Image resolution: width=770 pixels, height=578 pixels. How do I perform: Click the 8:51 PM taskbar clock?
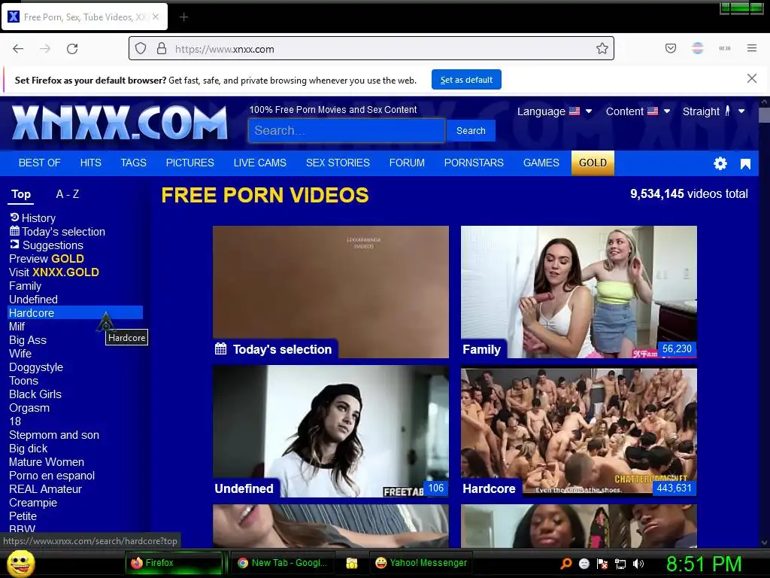tap(703, 564)
